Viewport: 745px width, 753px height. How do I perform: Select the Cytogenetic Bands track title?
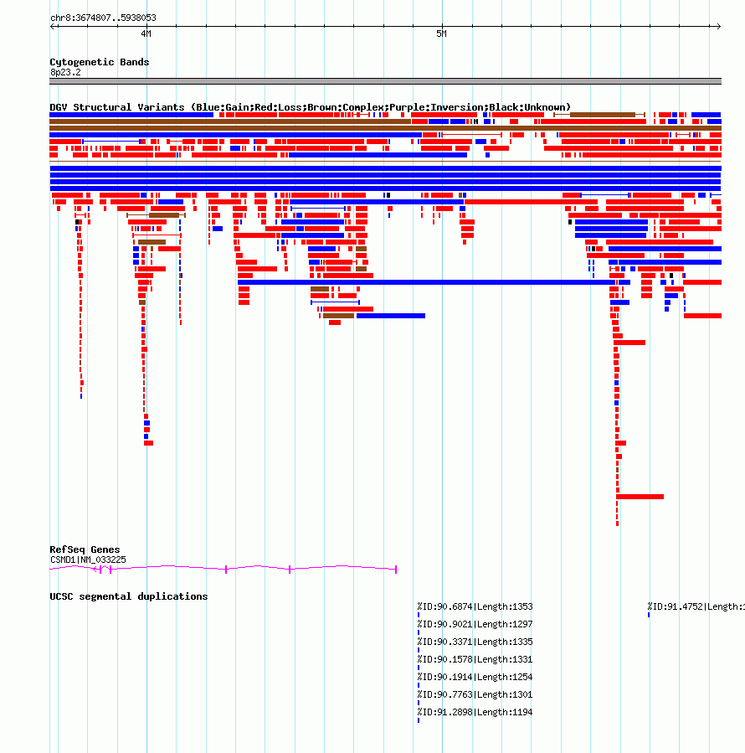click(x=100, y=62)
